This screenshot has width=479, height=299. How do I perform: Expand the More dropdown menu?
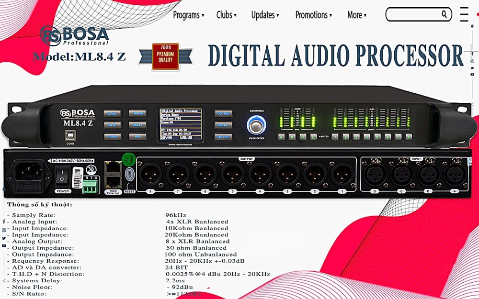[357, 15]
